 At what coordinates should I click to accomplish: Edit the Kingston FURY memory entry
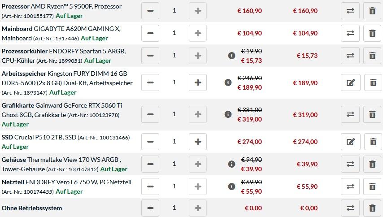350,82
